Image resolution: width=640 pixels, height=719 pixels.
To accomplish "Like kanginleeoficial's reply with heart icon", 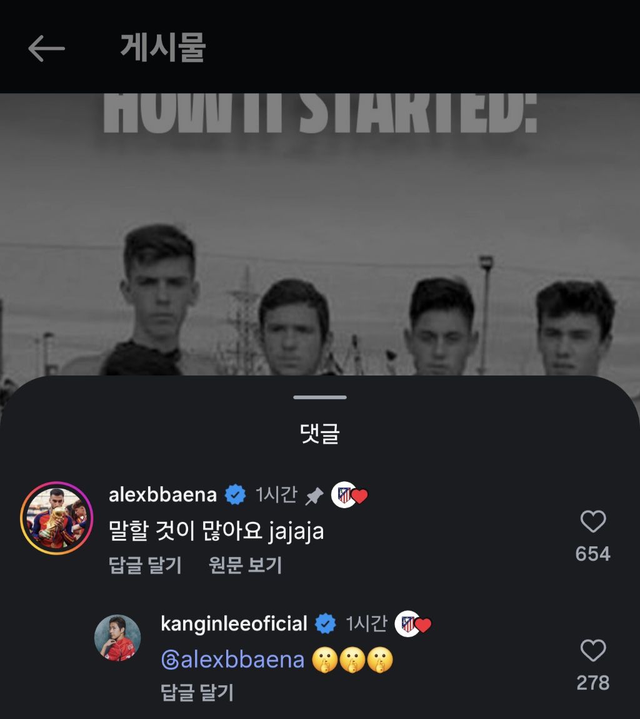I will coord(593,650).
